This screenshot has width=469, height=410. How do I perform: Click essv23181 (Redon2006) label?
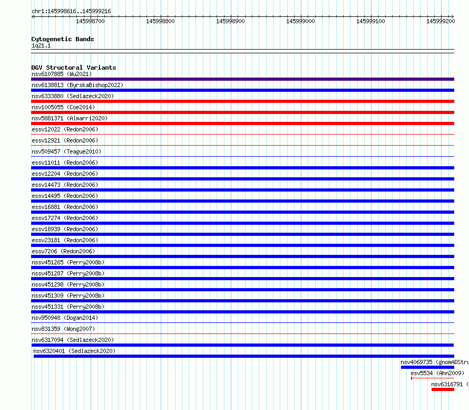(x=65, y=240)
